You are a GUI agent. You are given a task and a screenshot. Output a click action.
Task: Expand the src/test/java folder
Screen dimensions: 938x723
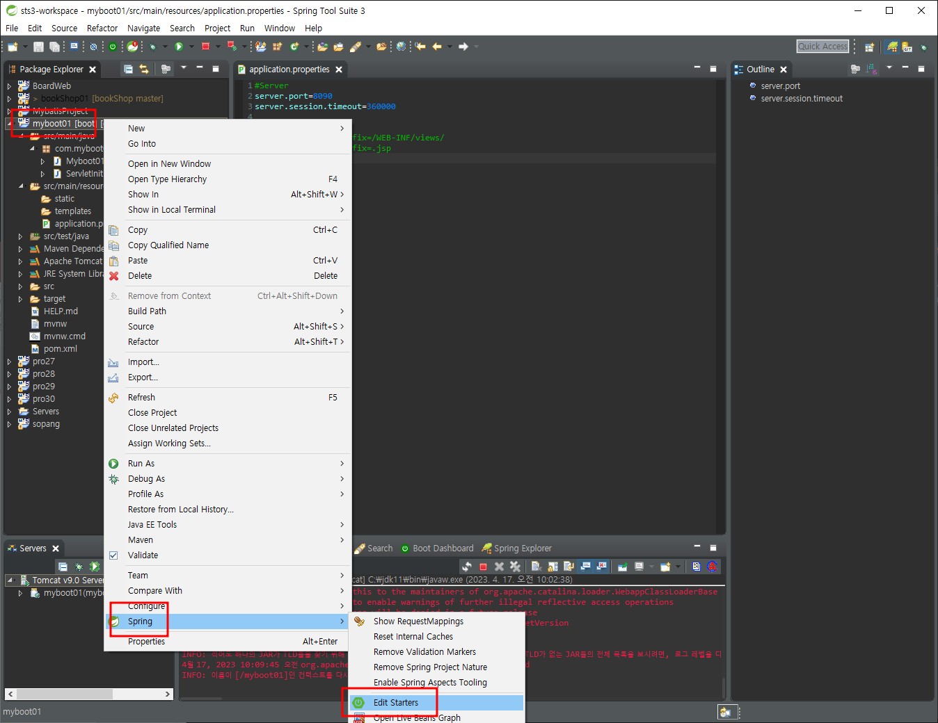20,236
